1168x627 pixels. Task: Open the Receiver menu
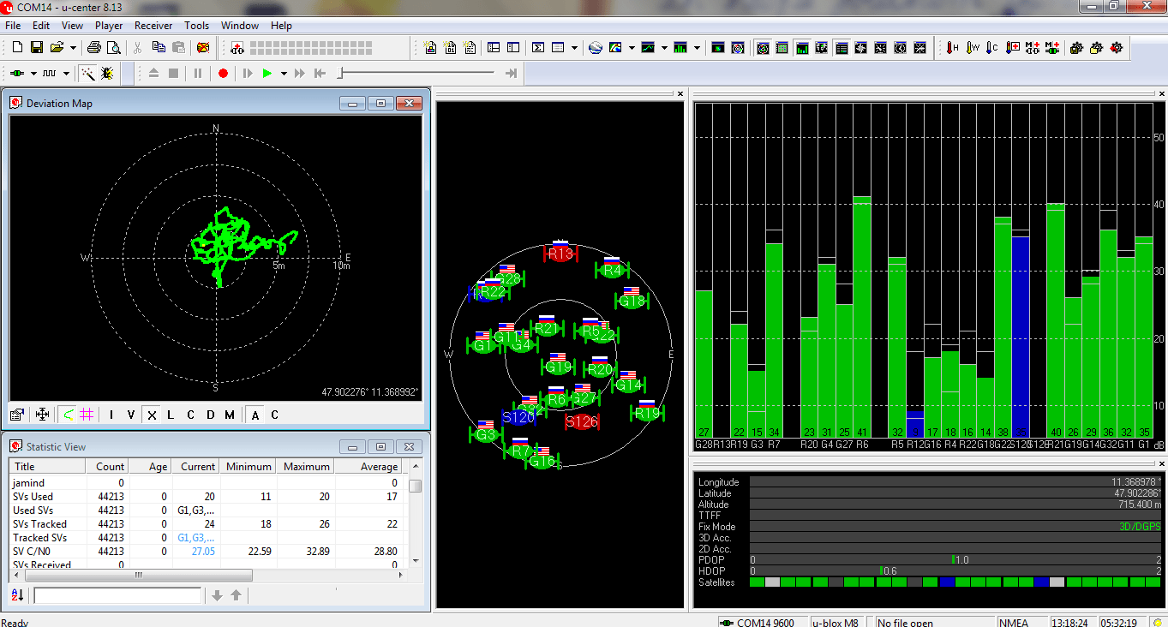(x=153, y=26)
